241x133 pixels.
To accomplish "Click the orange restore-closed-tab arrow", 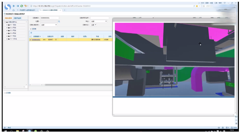I will (26, 6).
